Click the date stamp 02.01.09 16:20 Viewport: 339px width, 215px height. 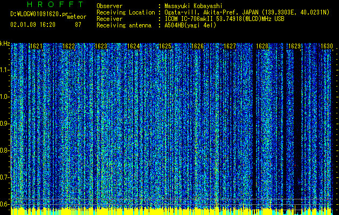tap(33, 25)
